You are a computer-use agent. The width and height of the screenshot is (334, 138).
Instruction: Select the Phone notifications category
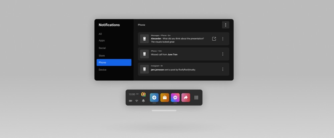point(114,63)
